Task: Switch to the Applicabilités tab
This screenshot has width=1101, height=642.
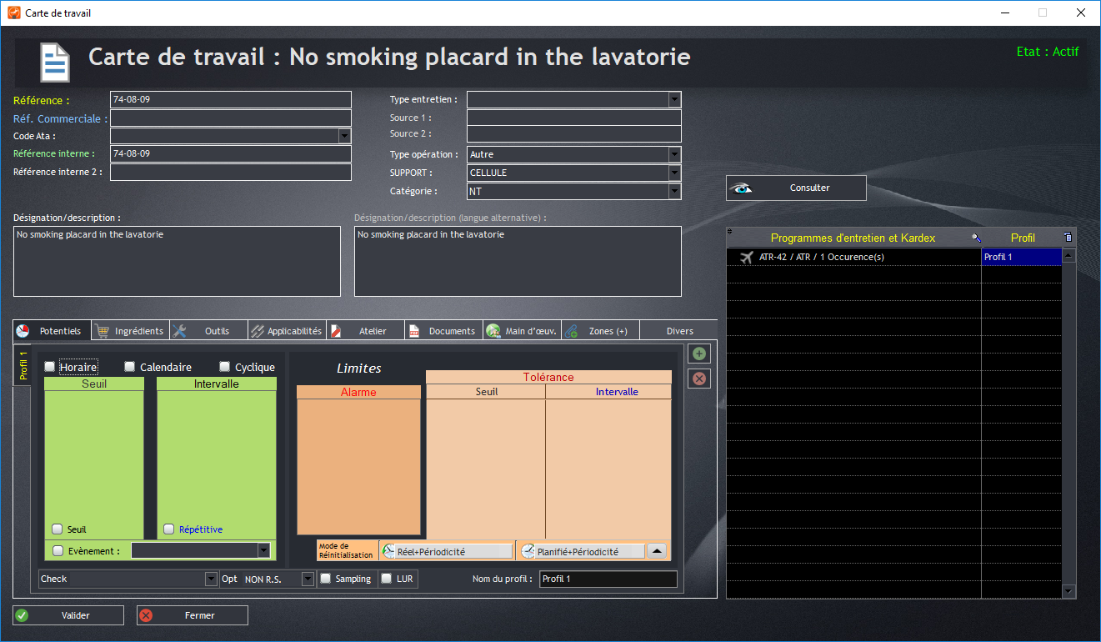Action: point(287,331)
